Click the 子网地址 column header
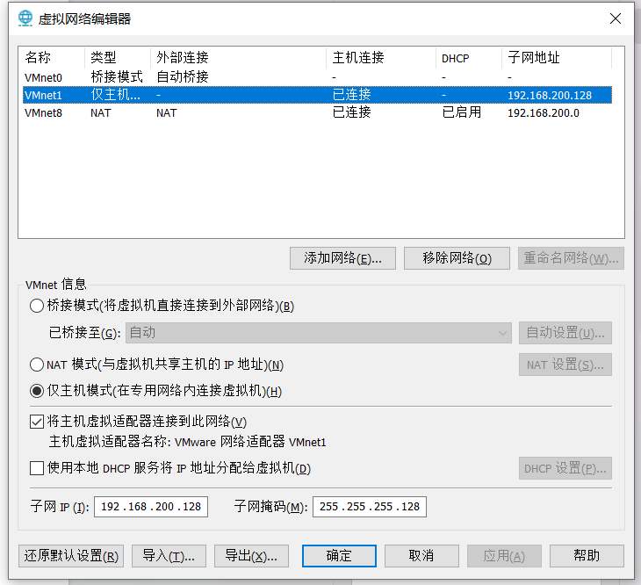Viewport: 641px width, 585px height. point(557,58)
